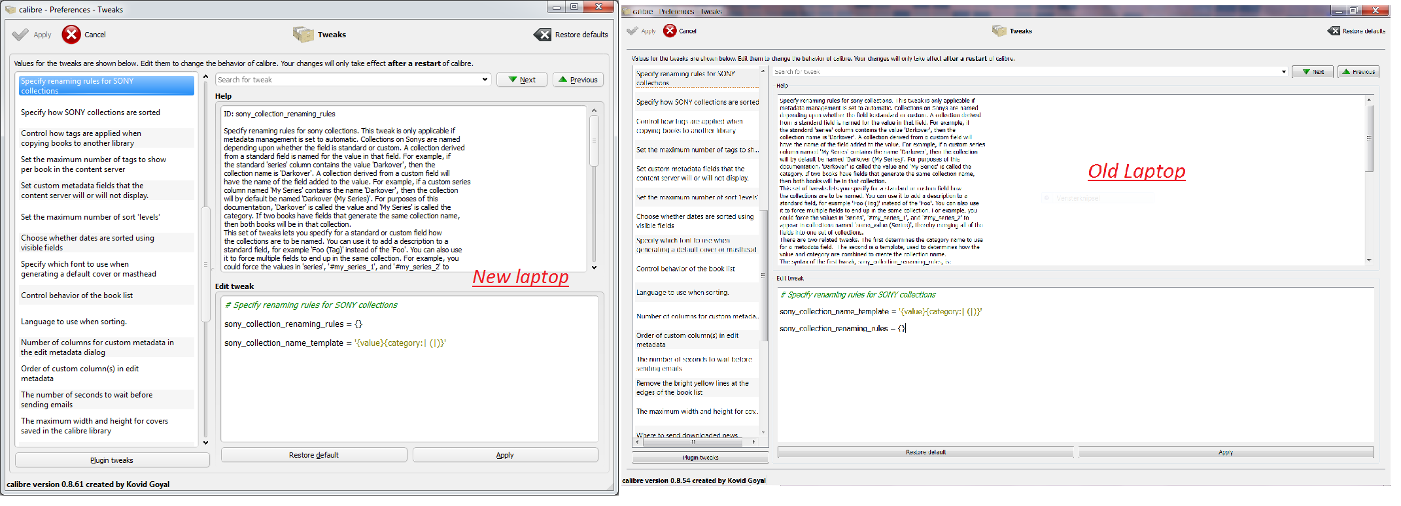The image size is (1401, 506).
Task: Click the toolbar Apply checkmark in calibre 0.8.61
Action: (20, 35)
